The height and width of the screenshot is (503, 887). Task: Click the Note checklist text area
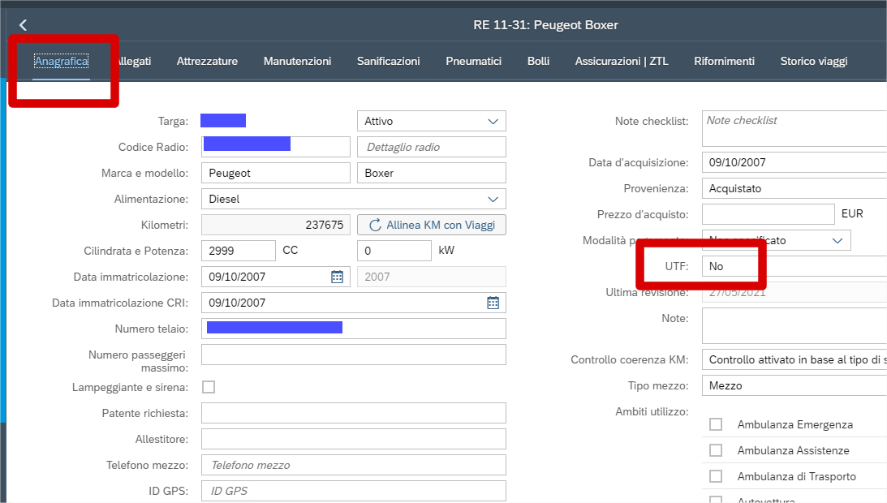click(794, 128)
